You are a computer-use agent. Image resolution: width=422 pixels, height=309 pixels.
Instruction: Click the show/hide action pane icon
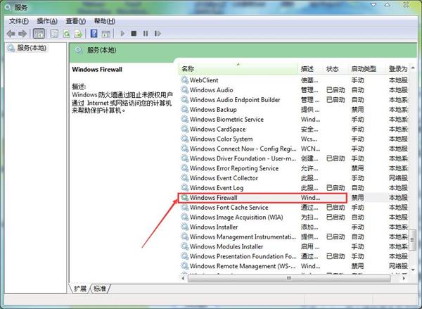pos(105,34)
